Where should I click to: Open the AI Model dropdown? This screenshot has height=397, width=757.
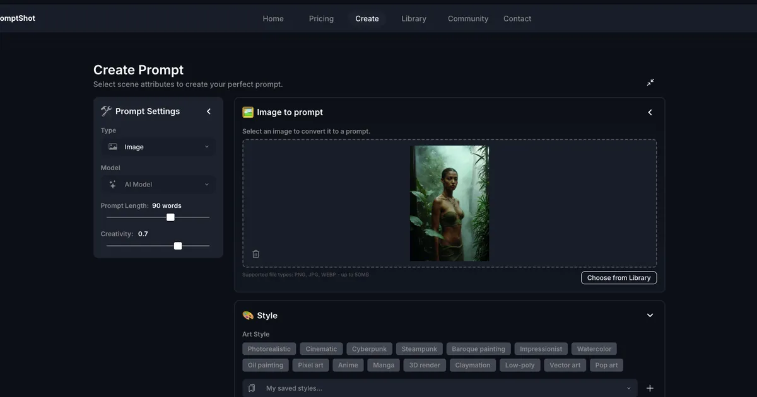coord(158,185)
